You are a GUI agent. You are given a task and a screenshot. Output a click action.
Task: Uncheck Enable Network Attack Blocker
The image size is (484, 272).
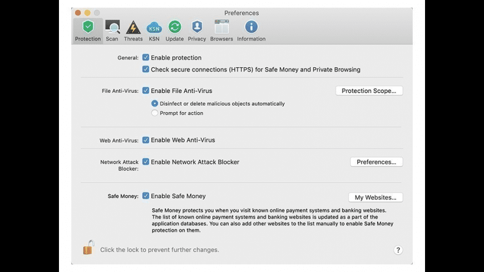(x=146, y=162)
